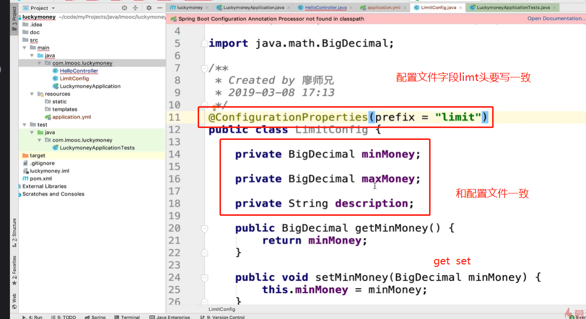Collapse the main folder in tree

point(25,48)
